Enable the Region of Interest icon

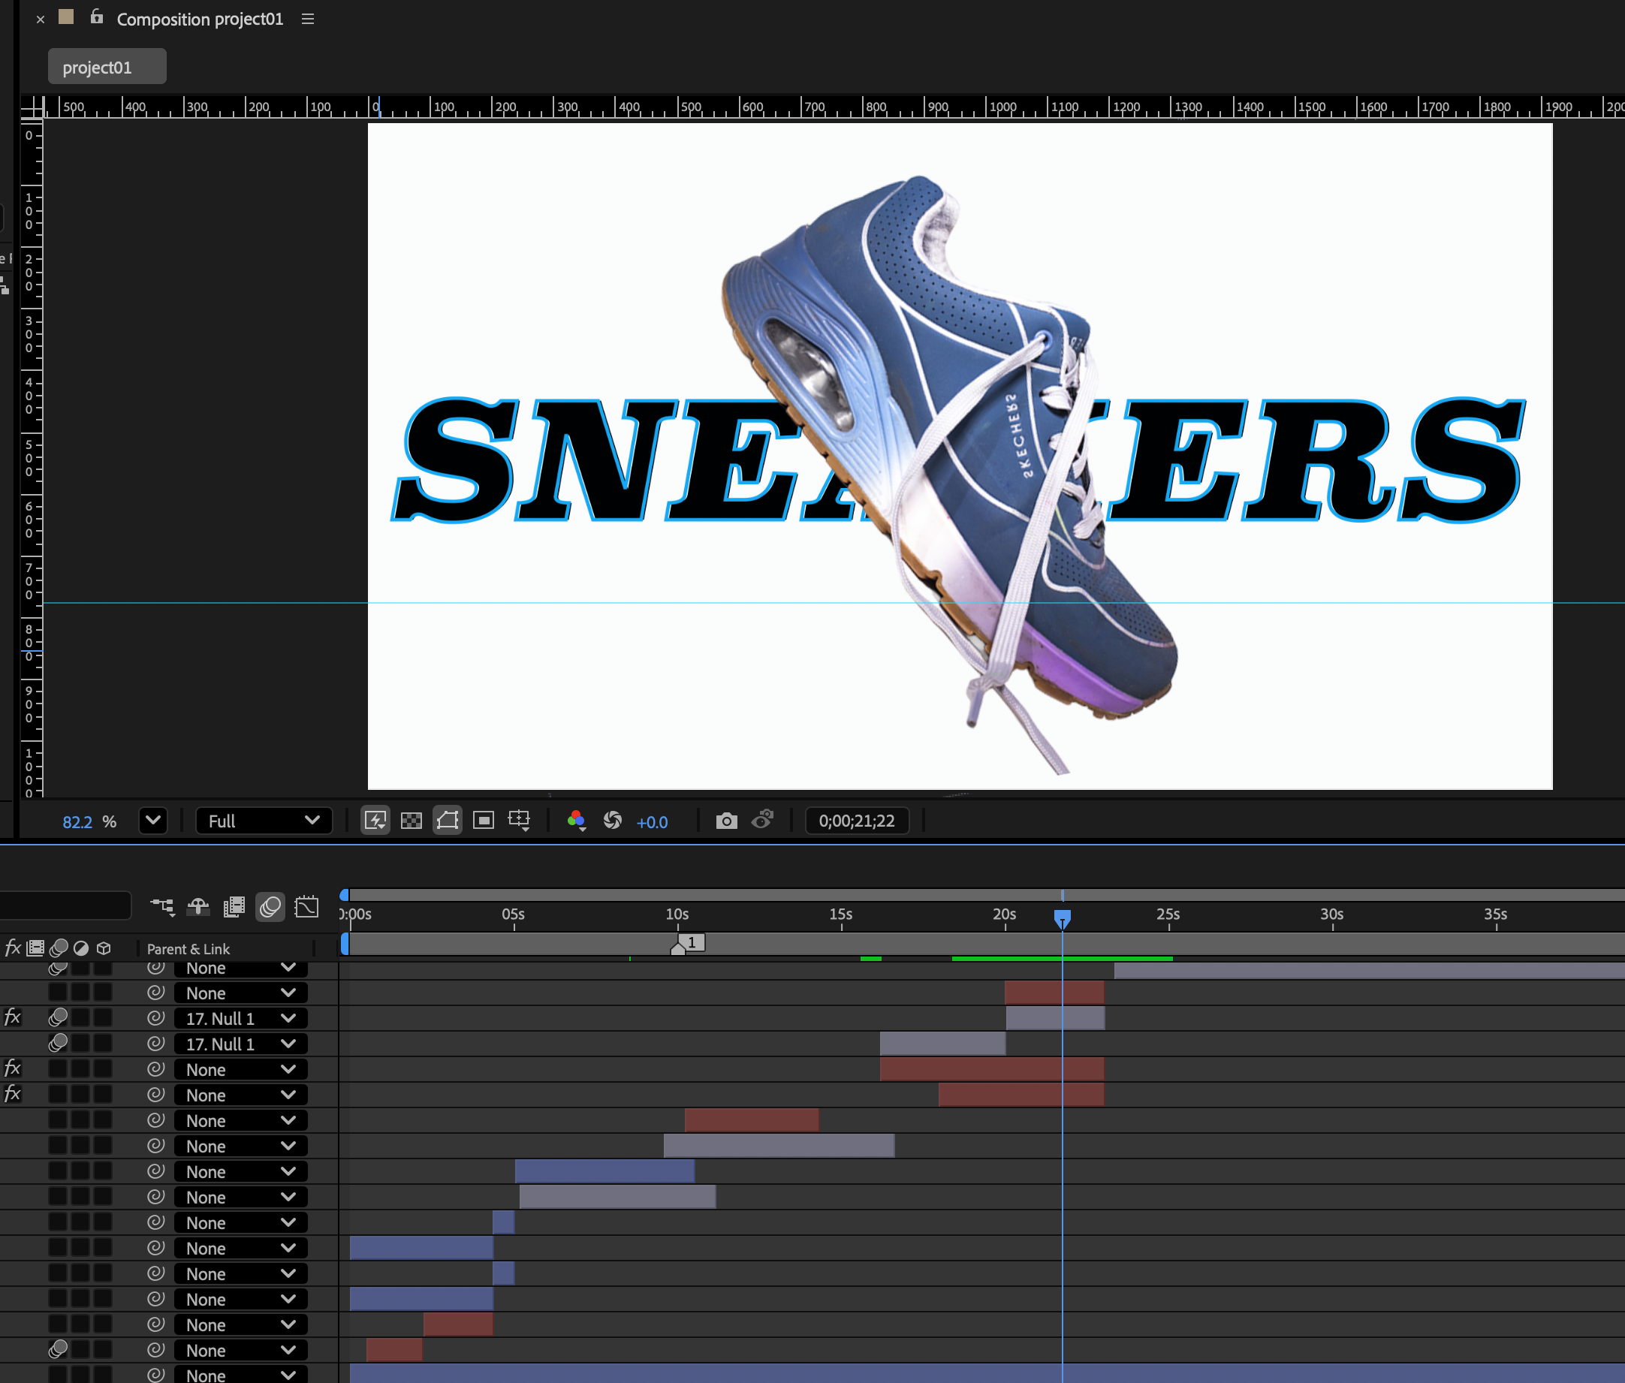[x=484, y=821]
